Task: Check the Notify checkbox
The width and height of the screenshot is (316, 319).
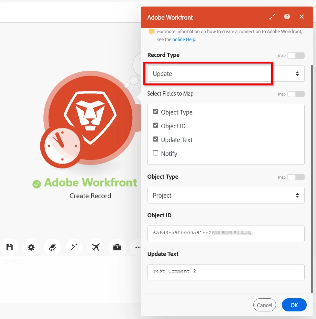Action: [x=155, y=153]
